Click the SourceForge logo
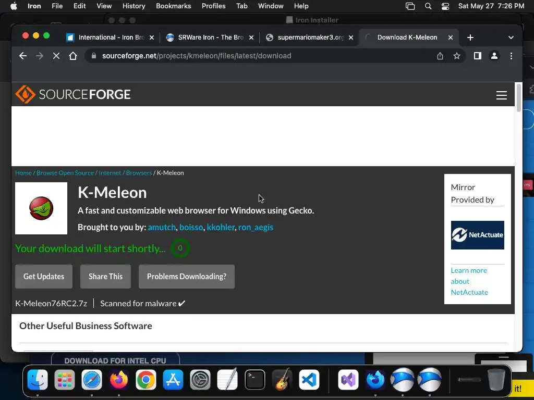The width and height of the screenshot is (534, 400). click(x=73, y=94)
